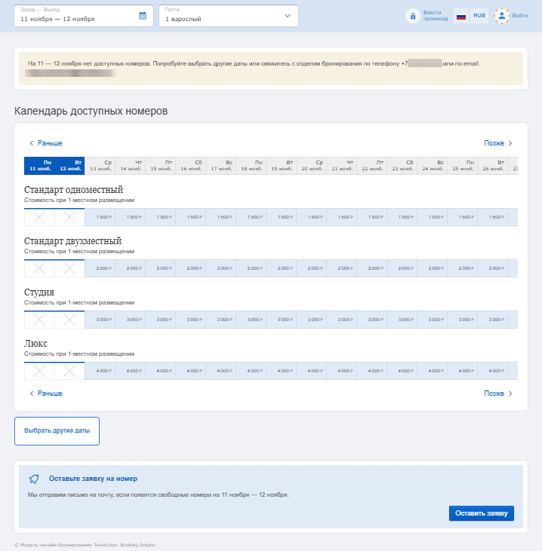Click the bell icon beside Оставьте заявку
The height and width of the screenshot is (551, 542).
tap(34, 479)
